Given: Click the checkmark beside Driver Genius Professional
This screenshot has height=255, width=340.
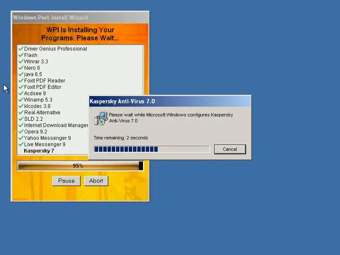Looking at the screenshot, I should pyautogui.click(x=21, y=48).
